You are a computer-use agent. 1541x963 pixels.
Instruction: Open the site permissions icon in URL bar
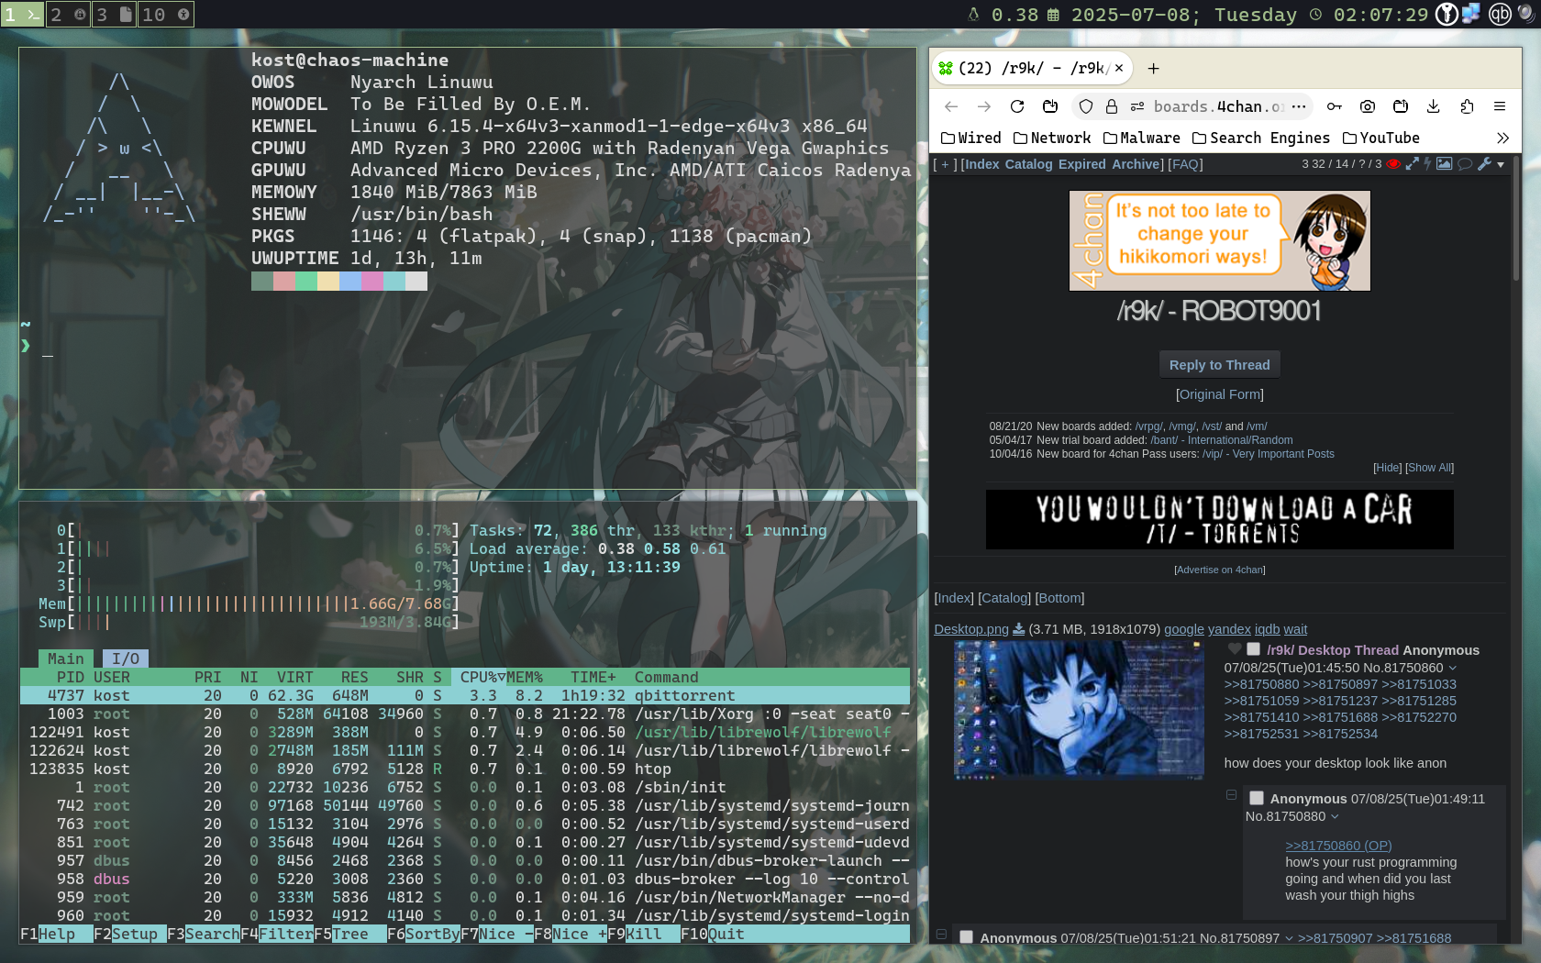coord(1137,106)
